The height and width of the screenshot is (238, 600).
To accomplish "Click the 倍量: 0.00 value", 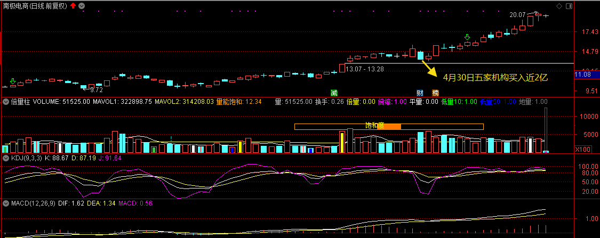I will (361, 102).
